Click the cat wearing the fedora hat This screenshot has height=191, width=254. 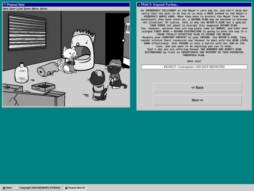(116, 74)
